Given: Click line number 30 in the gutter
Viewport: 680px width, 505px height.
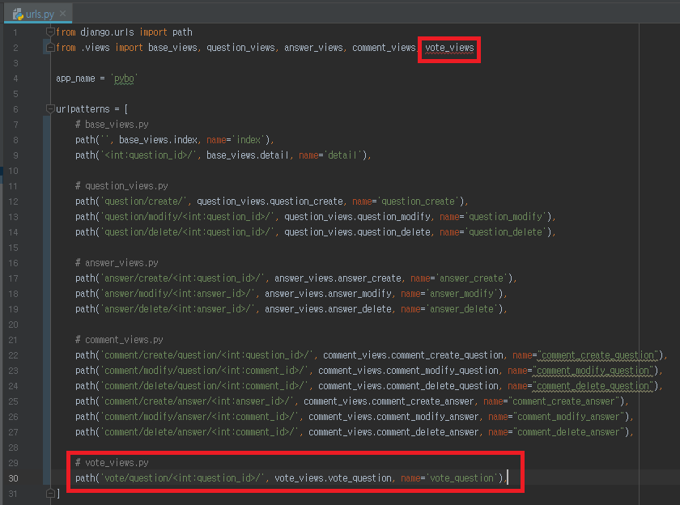Looking at the screenshot, I should (x=14, y=478).
